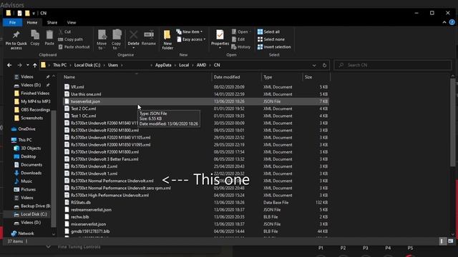Create a New folder
The image size is (458, 257).
167,40
